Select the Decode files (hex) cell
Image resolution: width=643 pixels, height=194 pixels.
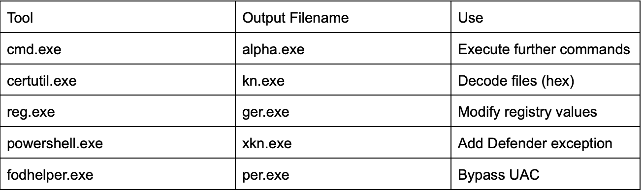tap(546, 81)
